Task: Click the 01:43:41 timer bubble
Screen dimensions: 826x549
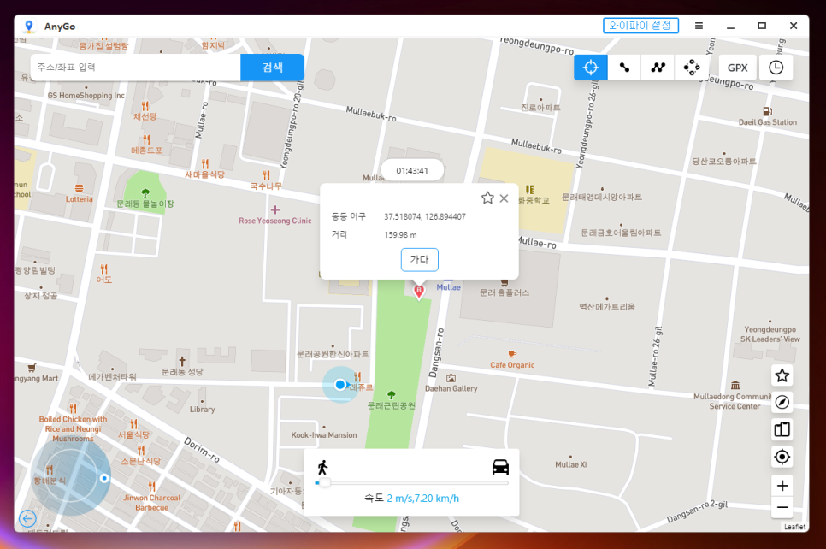Action: 412,171
